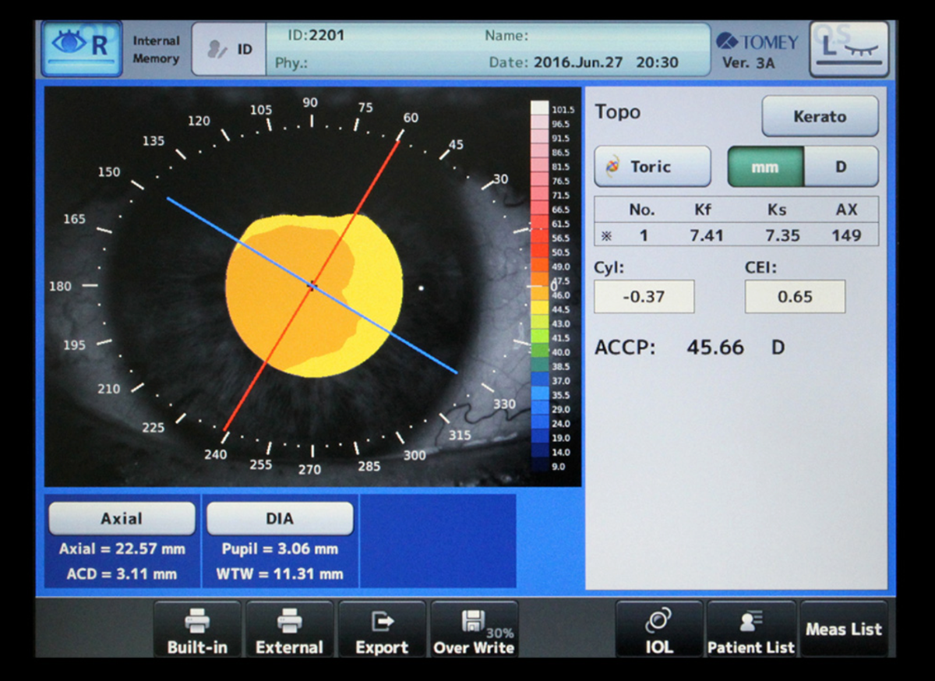Click the Cyl value field
The height and width of the screenshot is (681, 935).
point(644,297)
